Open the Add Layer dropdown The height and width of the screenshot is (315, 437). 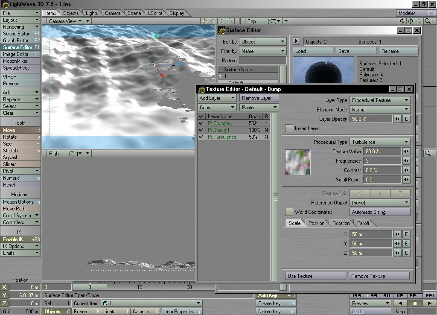[x=217, y=98]
